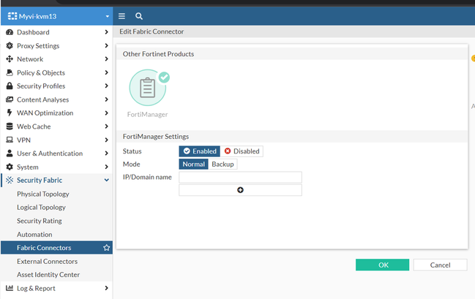Click the System cog icon
475x299 pixels.
pos(10,167)
